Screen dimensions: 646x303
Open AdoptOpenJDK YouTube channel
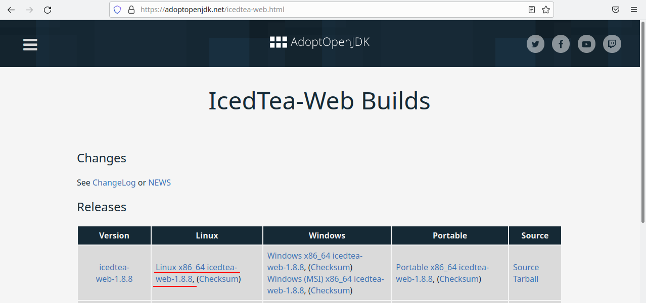pos(586,44)
